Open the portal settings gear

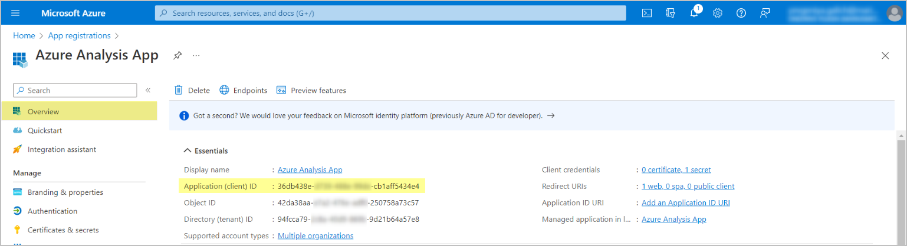[718, 13]
